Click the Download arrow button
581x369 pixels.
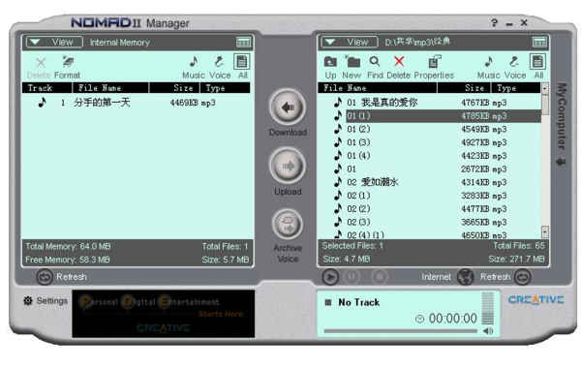(x=288, y=108)
